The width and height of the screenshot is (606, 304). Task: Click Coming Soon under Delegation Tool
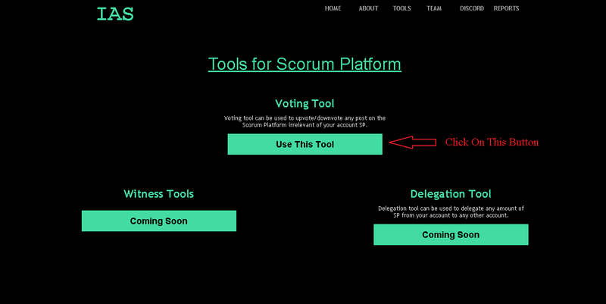(451, 234)
